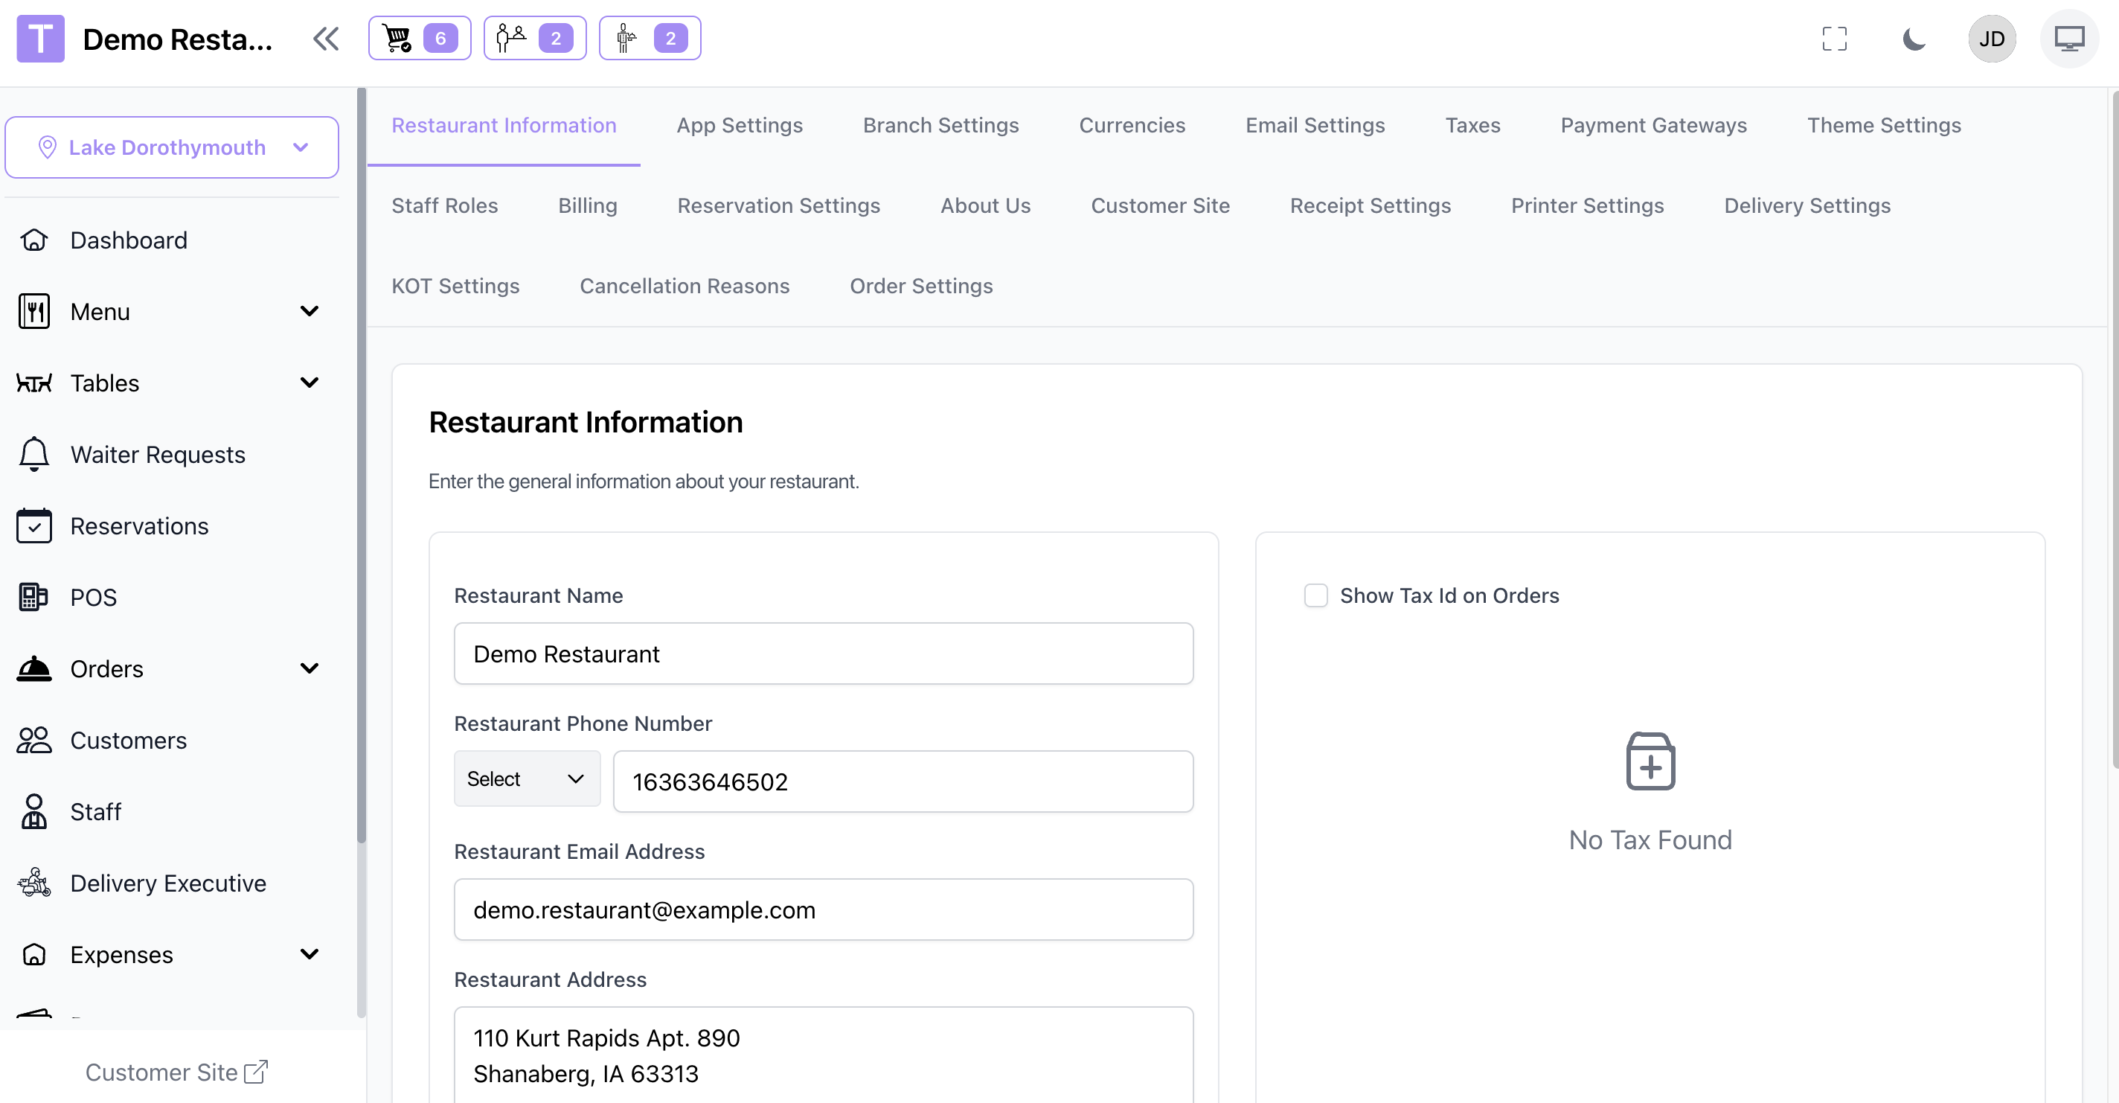Viewport: 2119px width, 1103px height.
Task: Enable Show Tax Id on Orders
Action: coord(1315,595)
